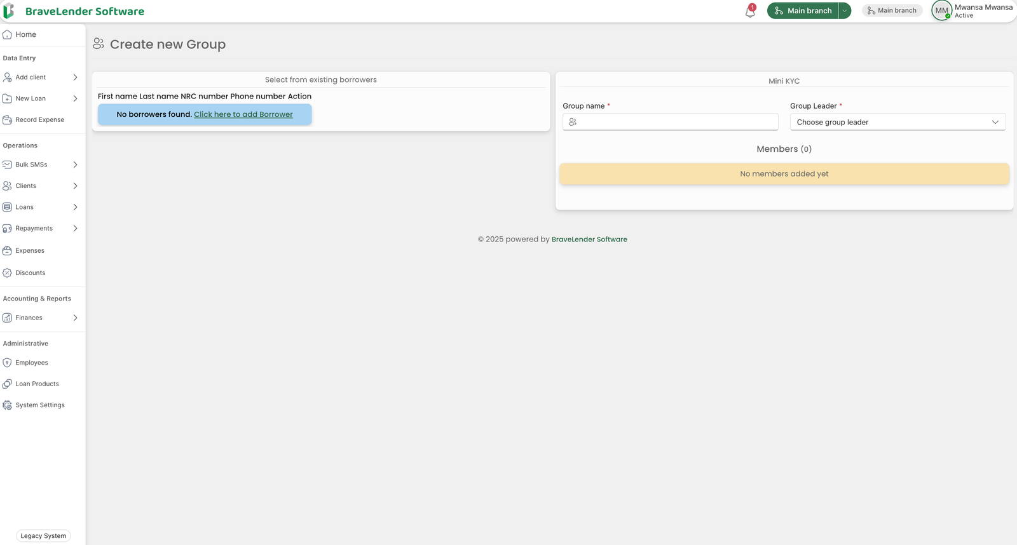Click the Expenses sidebar icon
Screen dimensions: 1017x545
click(x=8, y=251)
